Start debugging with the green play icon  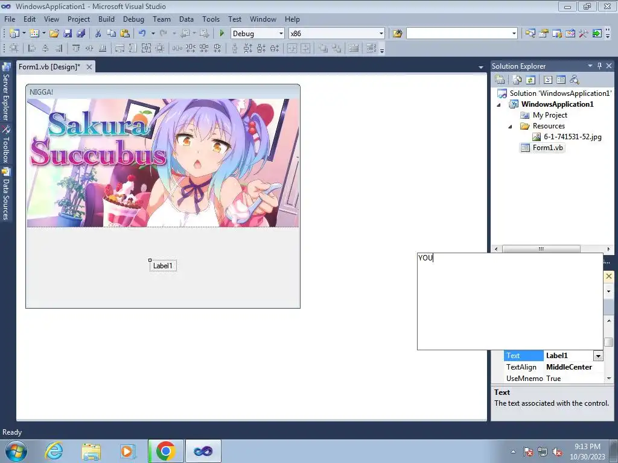(x=221, y=34)
